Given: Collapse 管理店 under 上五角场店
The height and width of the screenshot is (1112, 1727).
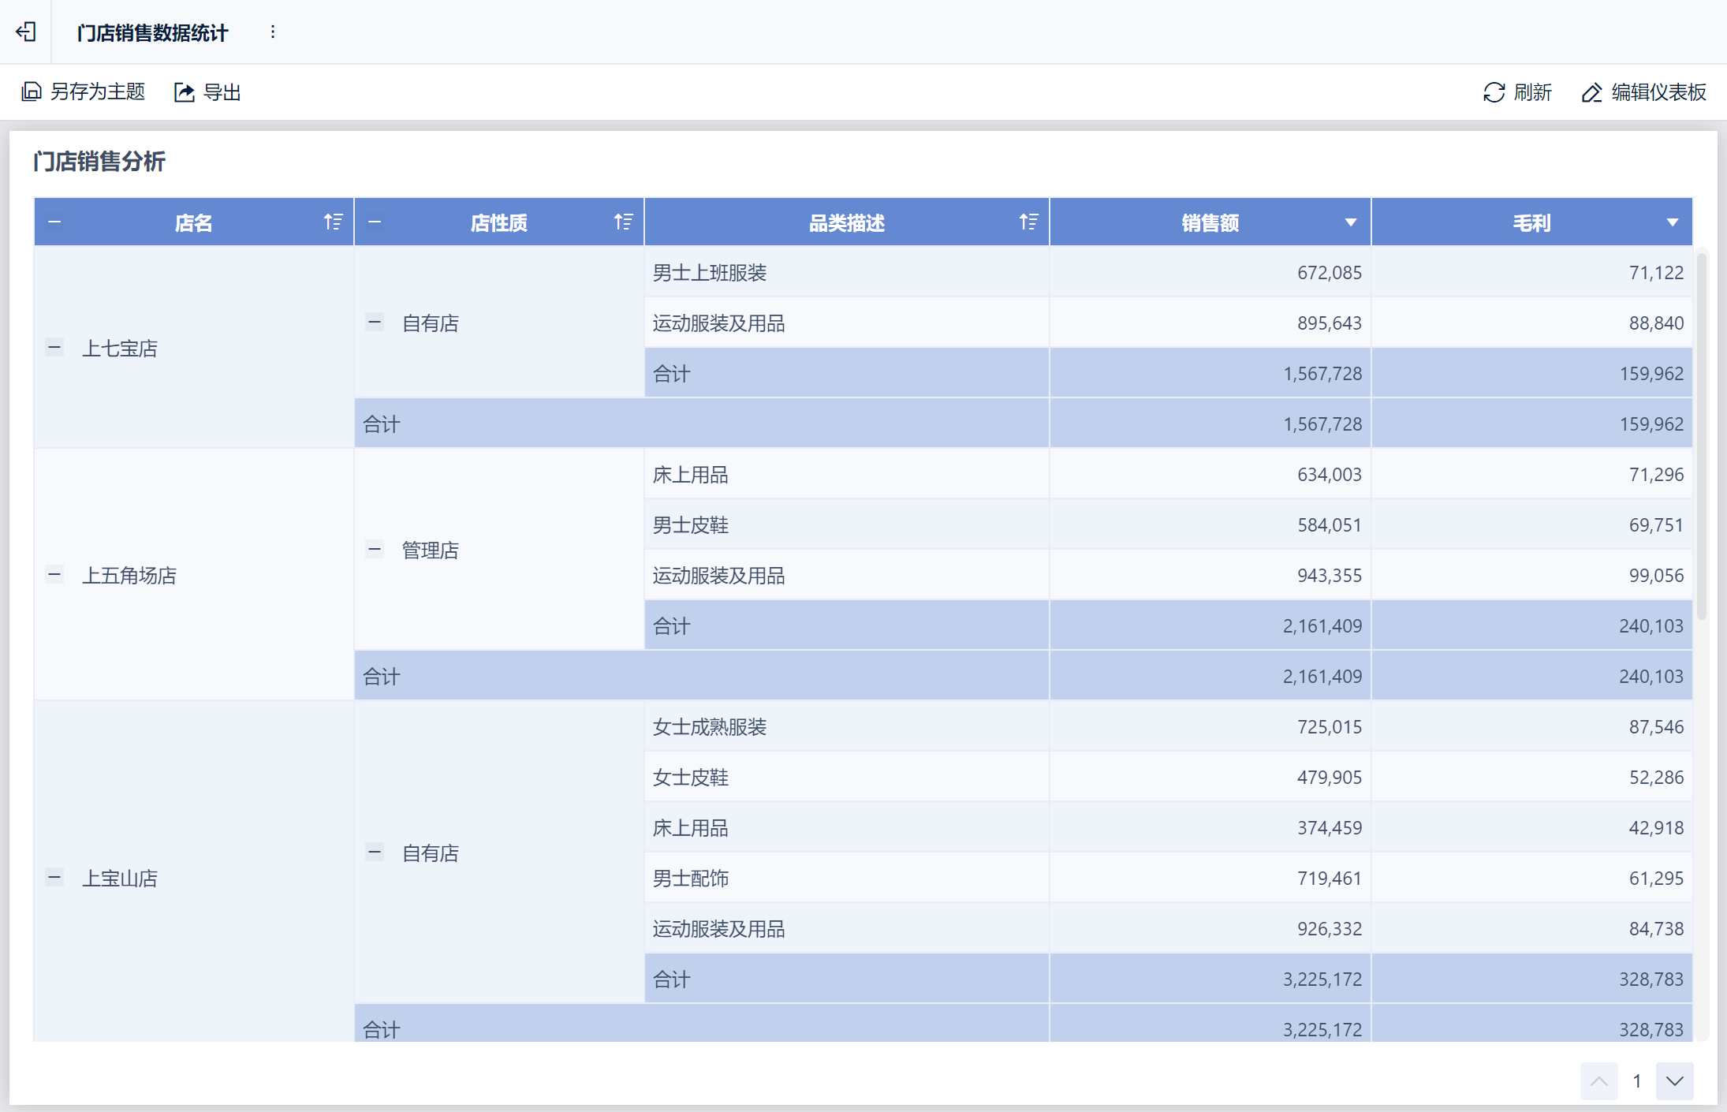Looking at the screenshot, I should [375, 549].
